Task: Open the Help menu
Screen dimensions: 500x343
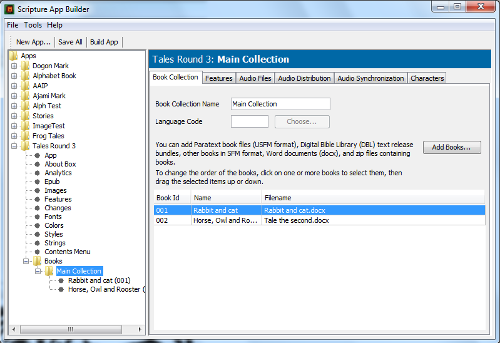Action: (x=54, y=25)
